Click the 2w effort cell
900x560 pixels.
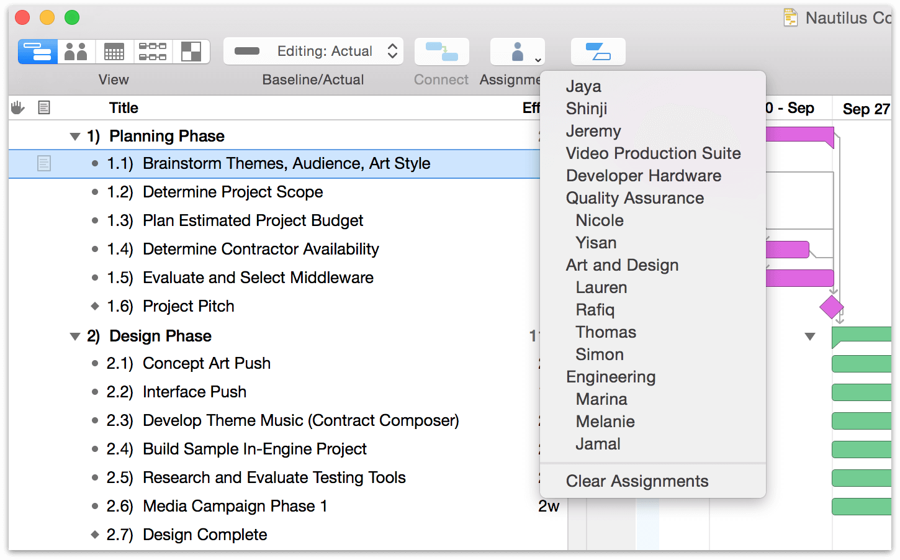(549, 507)
